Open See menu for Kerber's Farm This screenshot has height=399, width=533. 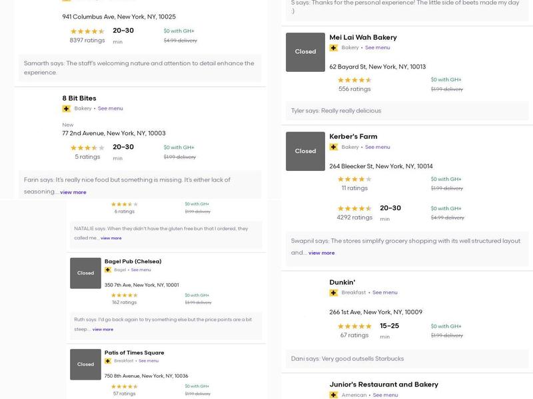[x=378, y=147]
